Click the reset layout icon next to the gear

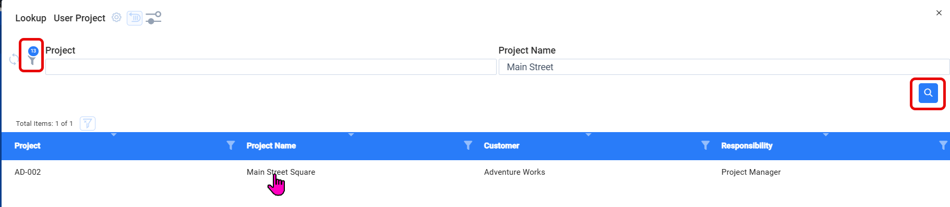tap(135, 18)
